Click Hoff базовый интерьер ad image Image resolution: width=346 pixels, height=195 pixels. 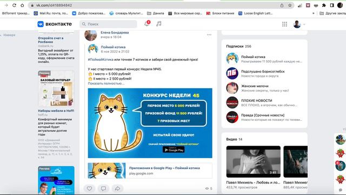tap(56, 89)
